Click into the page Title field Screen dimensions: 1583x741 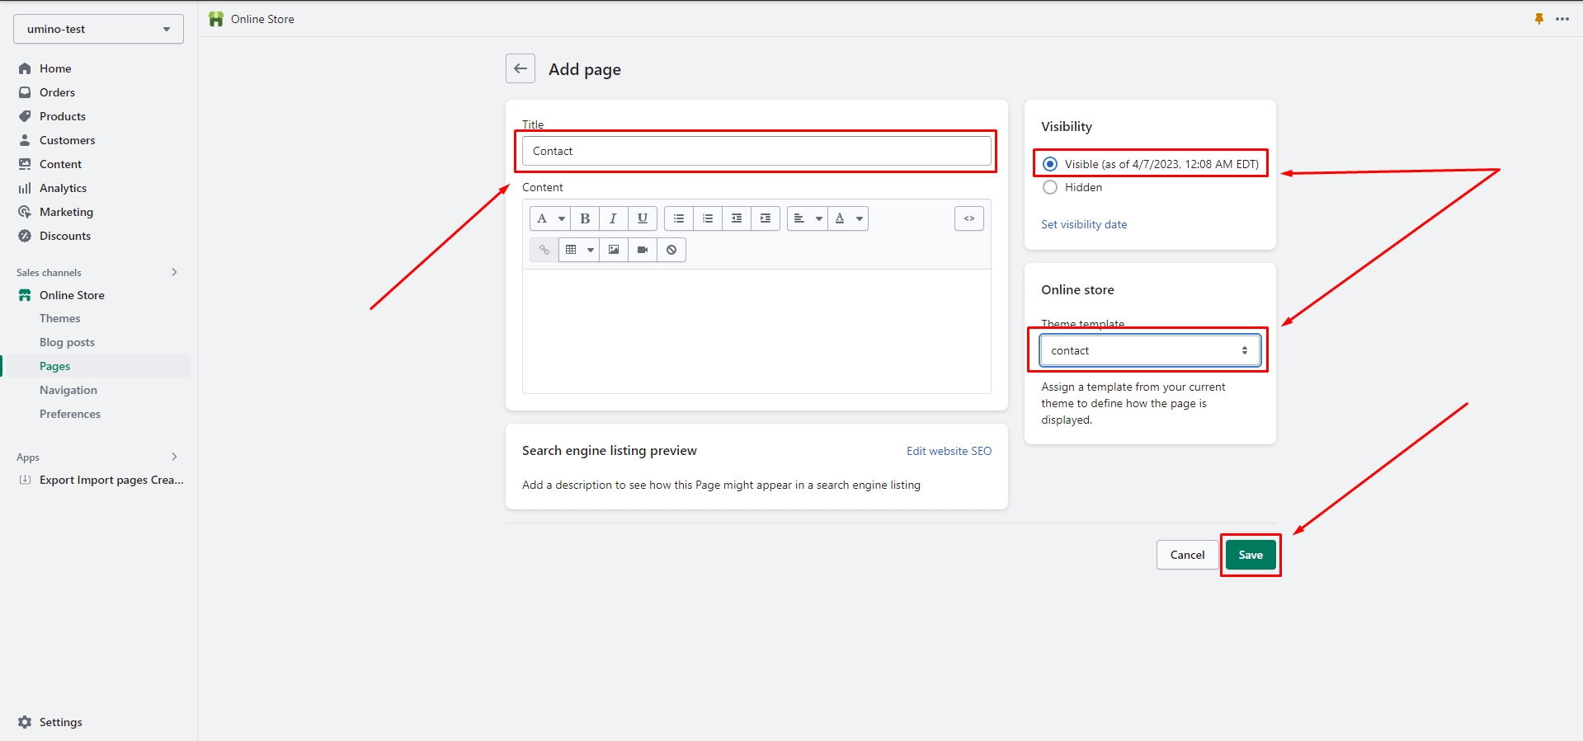coord(756,151)
